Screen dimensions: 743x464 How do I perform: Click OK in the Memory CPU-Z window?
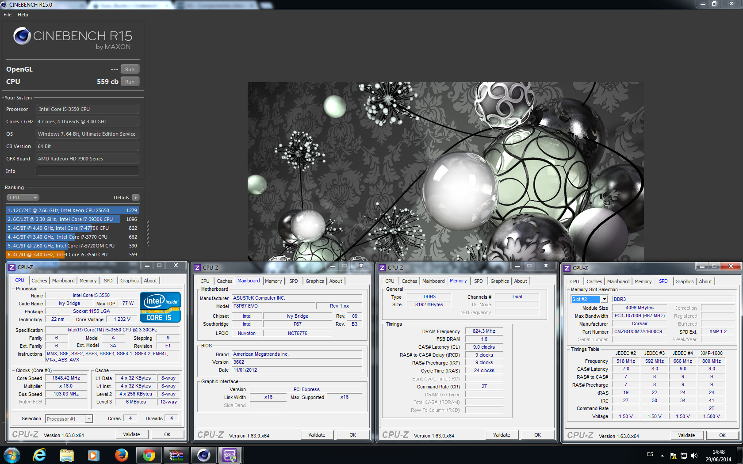coord(537,435)
